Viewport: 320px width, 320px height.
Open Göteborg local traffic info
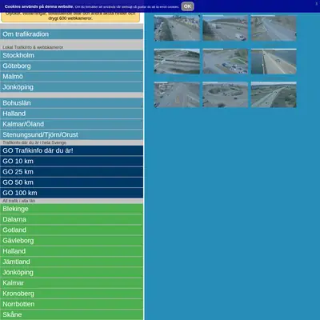click(71, 66)
